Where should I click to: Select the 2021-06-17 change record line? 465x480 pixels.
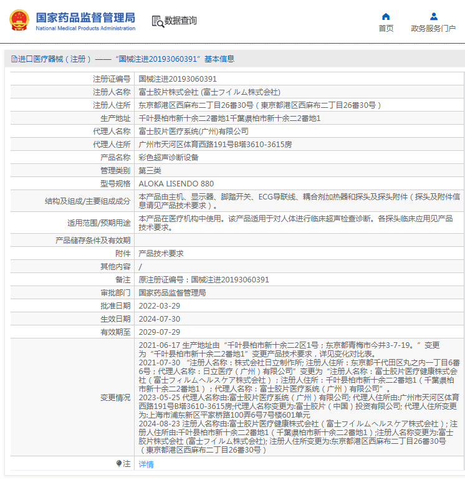click(289, 350)
